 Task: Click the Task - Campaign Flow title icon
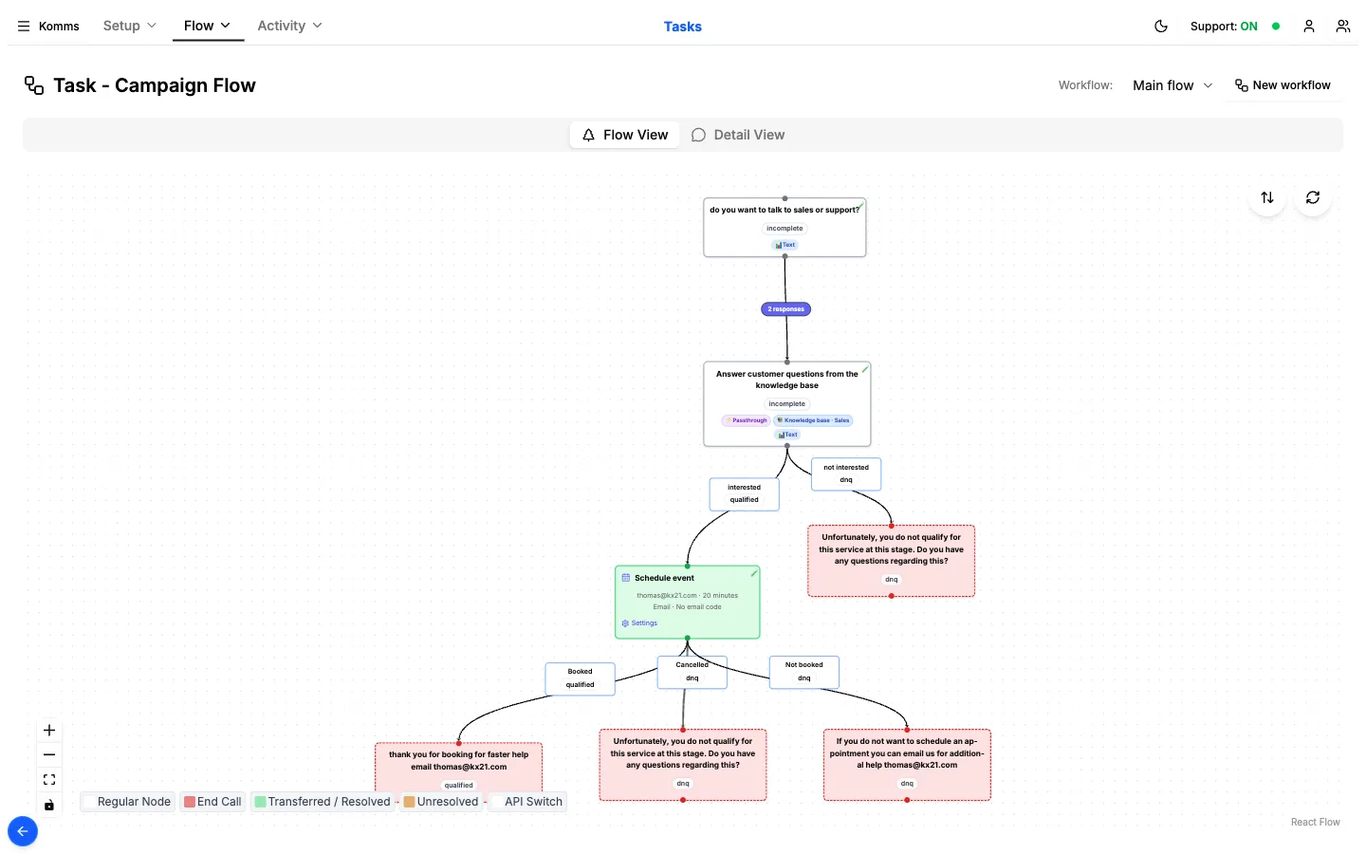(x=34, y=85)
